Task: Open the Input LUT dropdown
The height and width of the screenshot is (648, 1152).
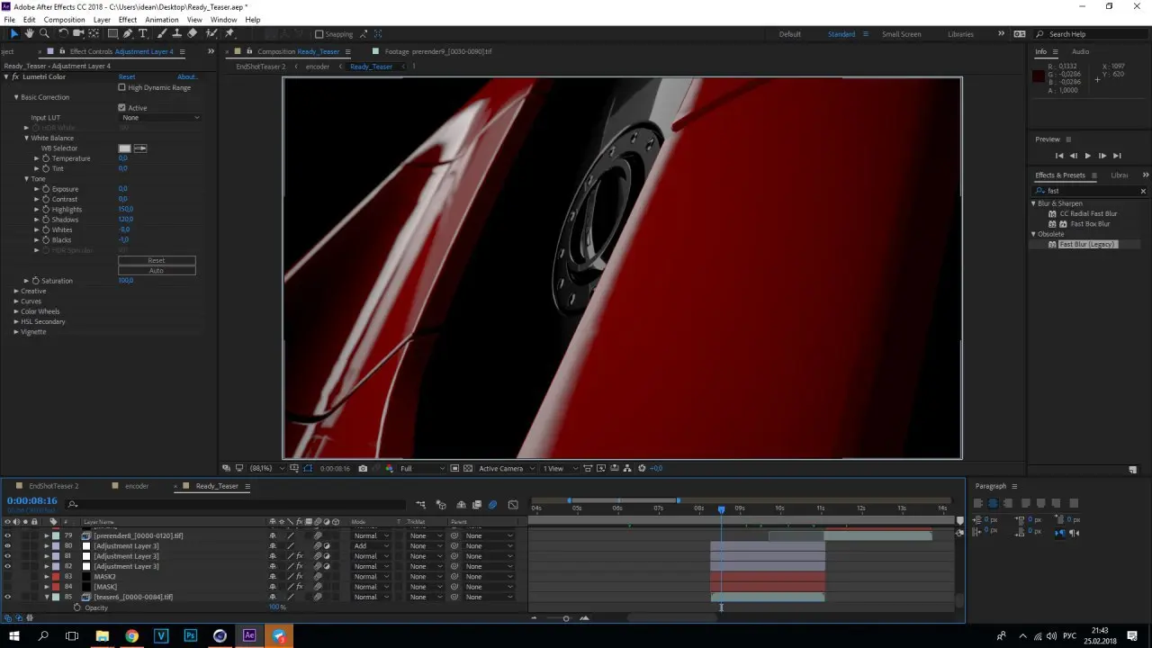Action: [x=160, y=118]
